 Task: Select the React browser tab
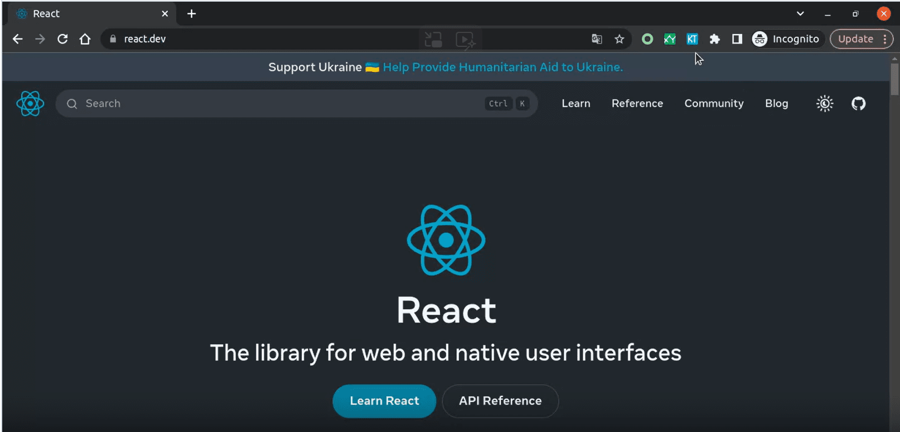coord(92,14)
